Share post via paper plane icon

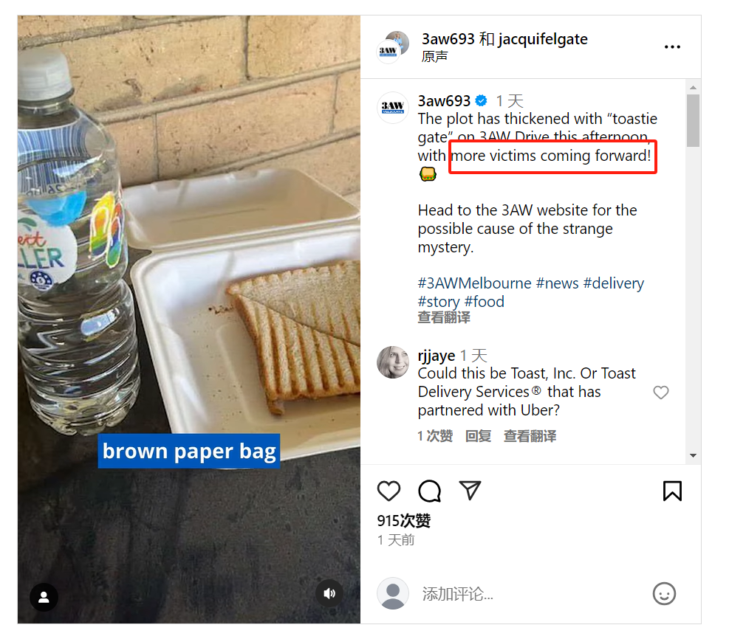pos(470,491)
